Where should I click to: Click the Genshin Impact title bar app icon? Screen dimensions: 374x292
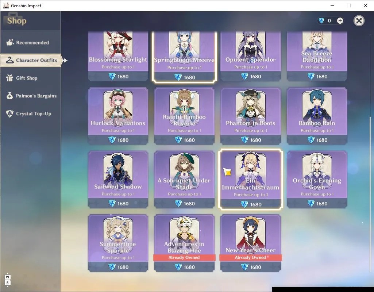[x=6, y=5]
